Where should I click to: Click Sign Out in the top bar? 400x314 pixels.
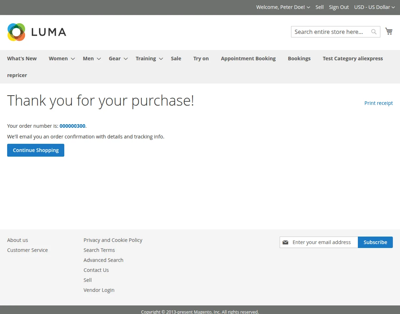click(339, 7)
